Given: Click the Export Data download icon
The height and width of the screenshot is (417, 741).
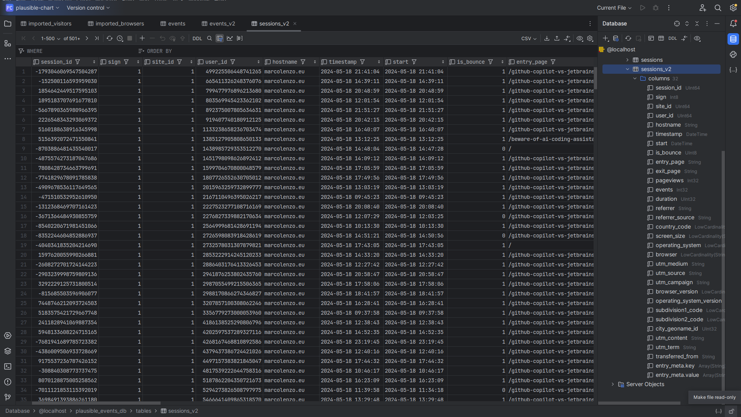Looking at the screenshot, I should (x=547, y=39).
